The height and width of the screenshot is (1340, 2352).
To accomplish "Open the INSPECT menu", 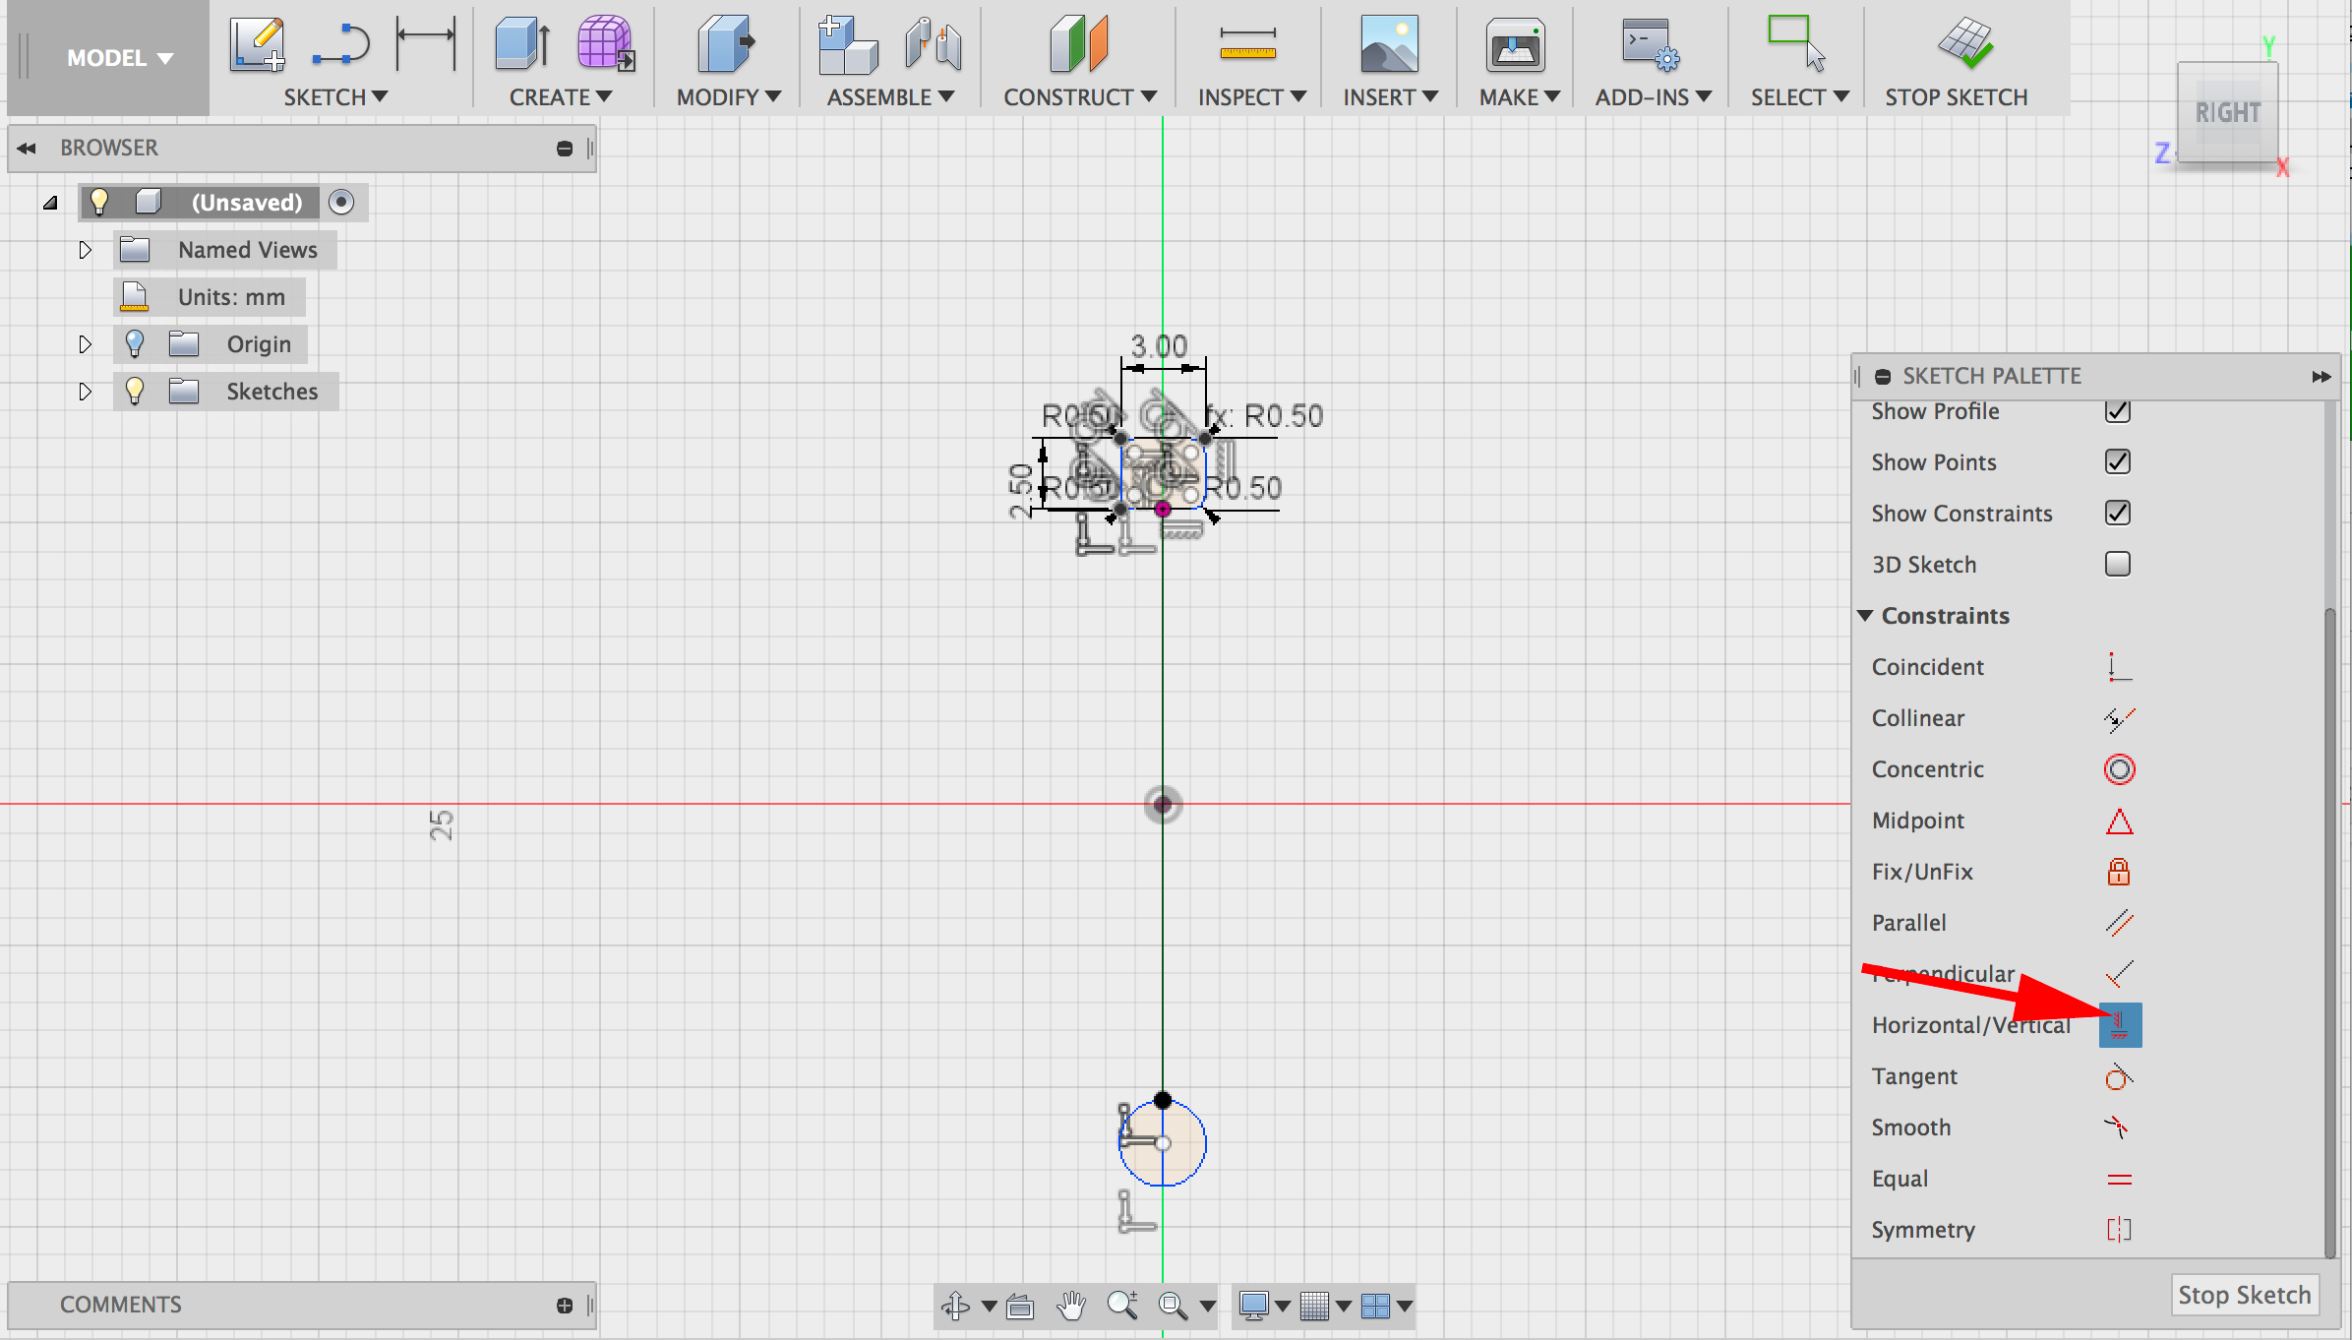I will [1252, 97].
